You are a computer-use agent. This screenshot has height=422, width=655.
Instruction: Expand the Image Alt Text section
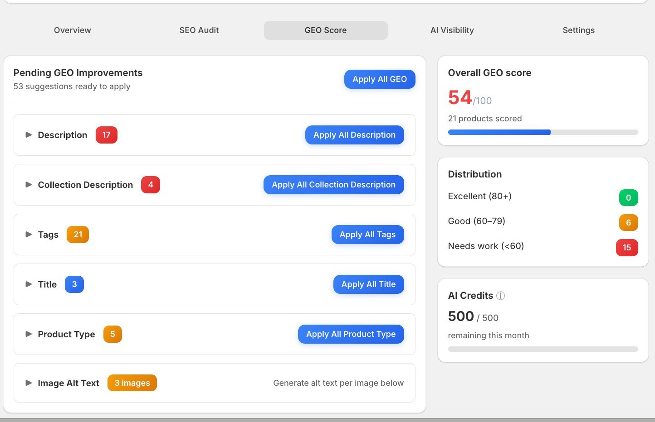(28, 383)
